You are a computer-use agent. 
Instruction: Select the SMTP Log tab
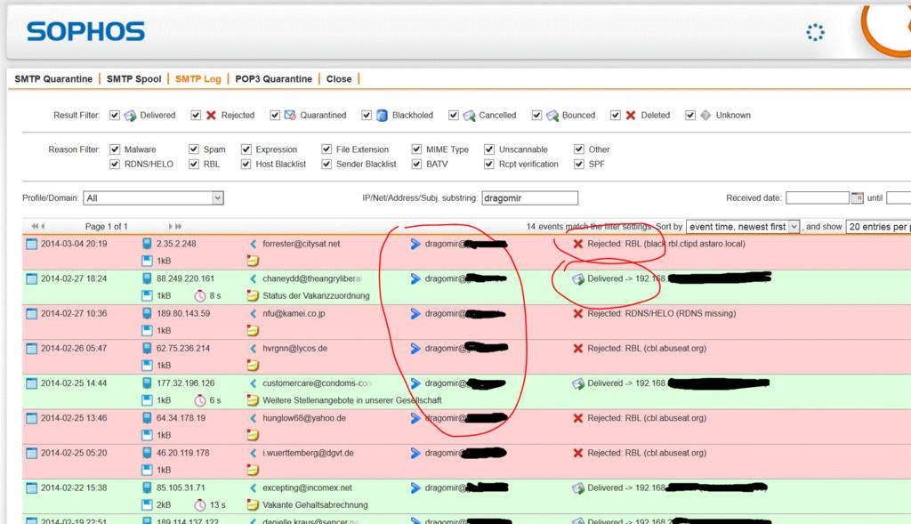click(x=198, y=79)
